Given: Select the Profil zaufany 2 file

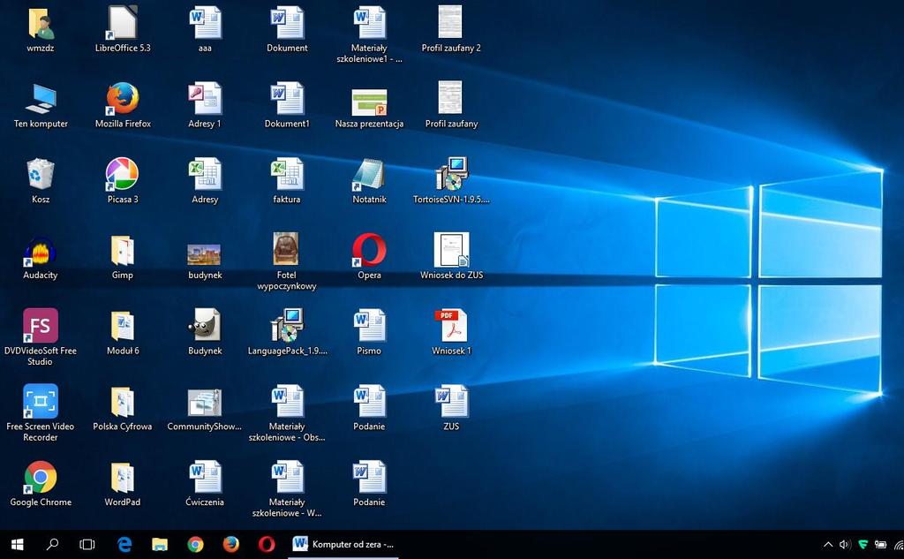Looking at the screenshot, I should pyautogui.click(x=450, y=22).
